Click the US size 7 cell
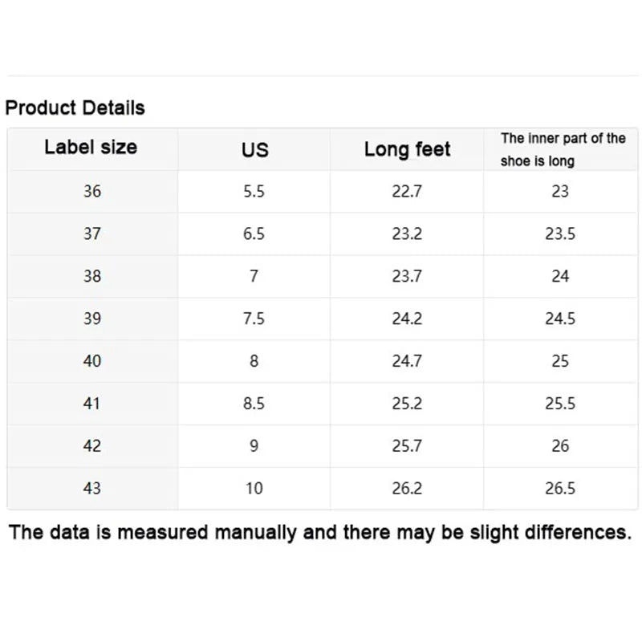The height and width of the screenshot is (642, 642). [x=254, y=276]
